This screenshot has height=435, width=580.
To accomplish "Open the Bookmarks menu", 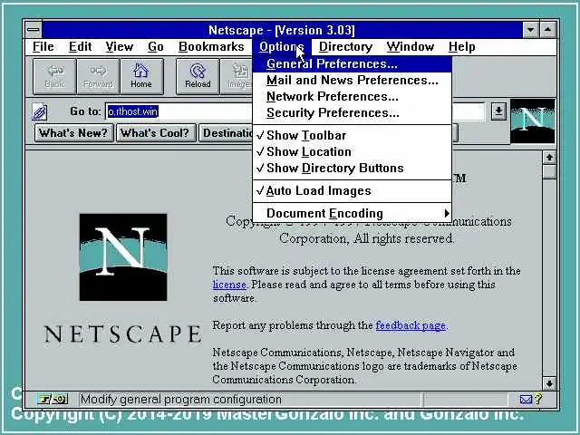I will (x=211, y=47).
